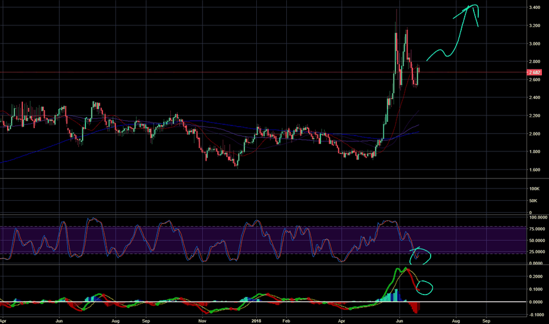Select the Feb label on time axis
The width and height of the screenshot is (549, 324).
click(x=286, y=321)
